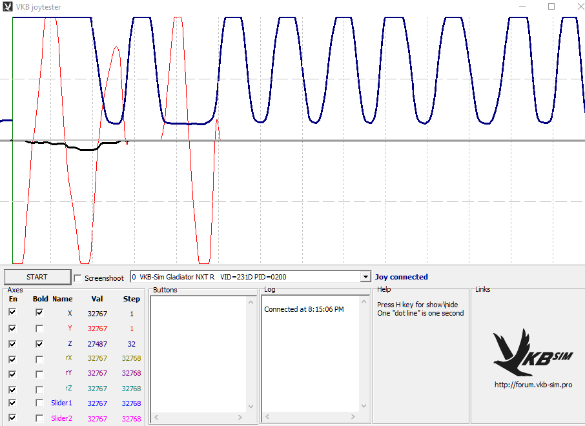Click the 'Press H key for show\hide' help text
This screenshot has height=426, width=585.
click(x=418, y=305)
